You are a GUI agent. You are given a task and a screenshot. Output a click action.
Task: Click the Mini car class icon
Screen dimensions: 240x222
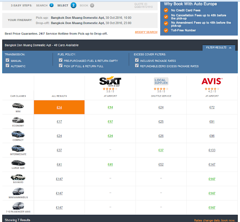pyautogui.click(x=18, y=105)
